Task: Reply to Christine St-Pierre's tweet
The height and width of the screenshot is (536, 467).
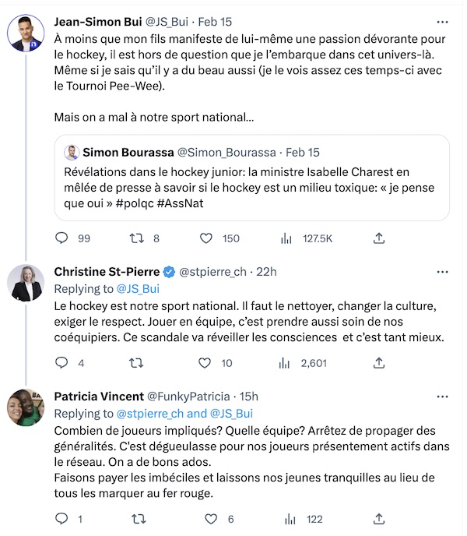Action: 61,362
